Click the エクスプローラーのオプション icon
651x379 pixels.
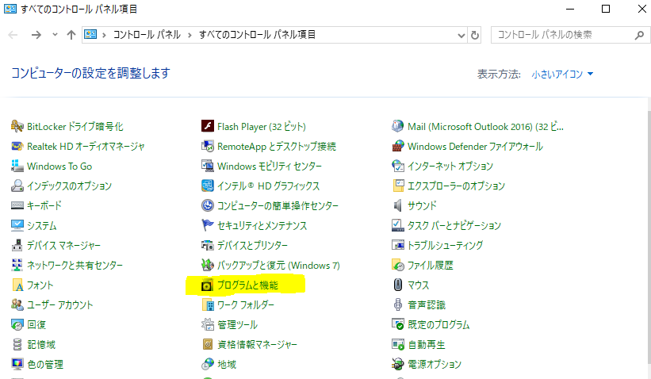(398, 186)
